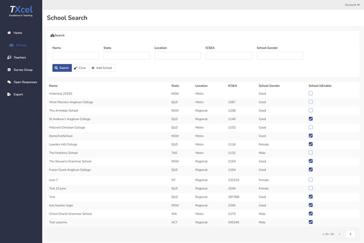Click the Home icon in sidebar
The image size is (364, 243).
[9, 33]
